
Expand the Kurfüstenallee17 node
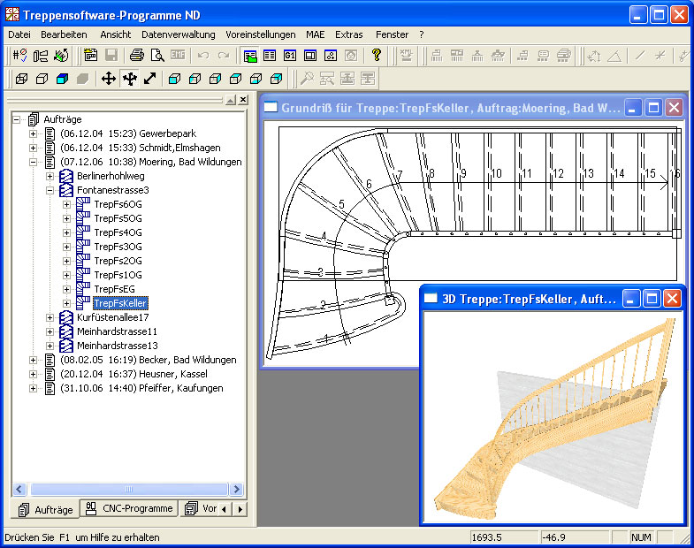pyautogui.click(x=50, y=318)
